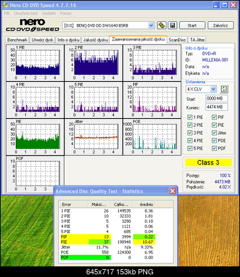The width and height of the screenshot is (240, 277).
Task: Disable the POE checkbox
Action: (214, 141)
